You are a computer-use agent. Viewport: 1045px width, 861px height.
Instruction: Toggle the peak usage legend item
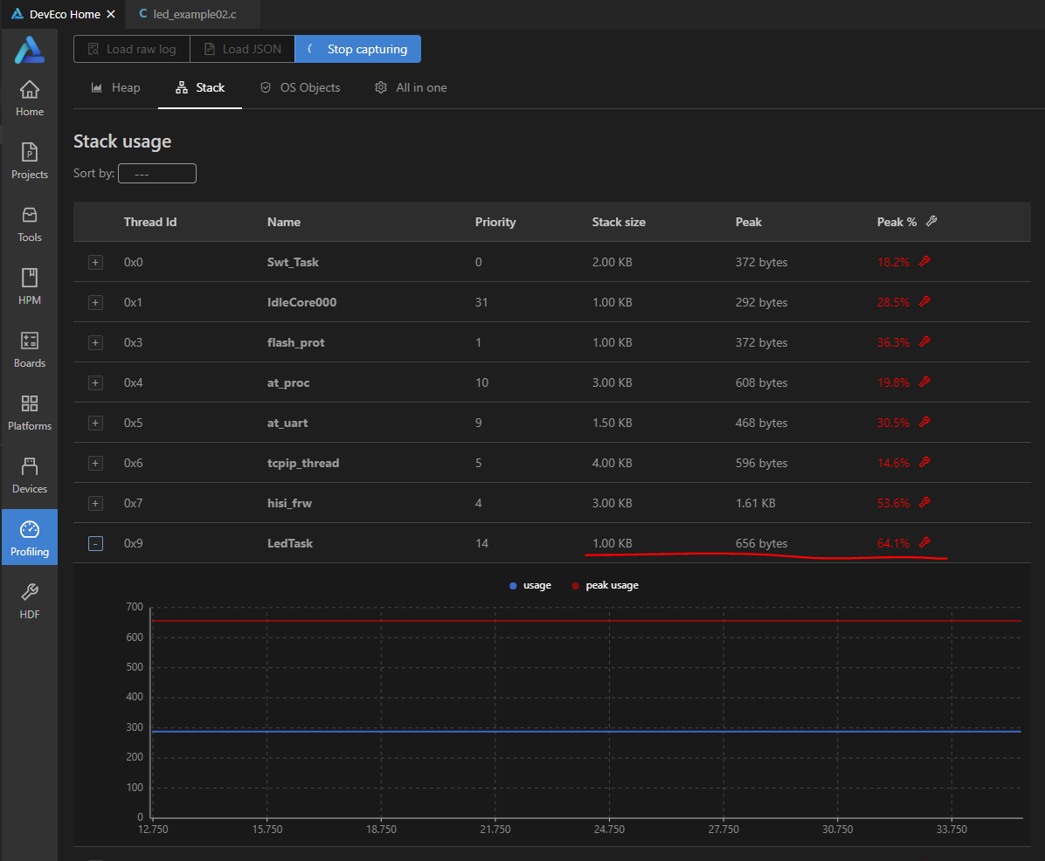[x=605, y=585]
